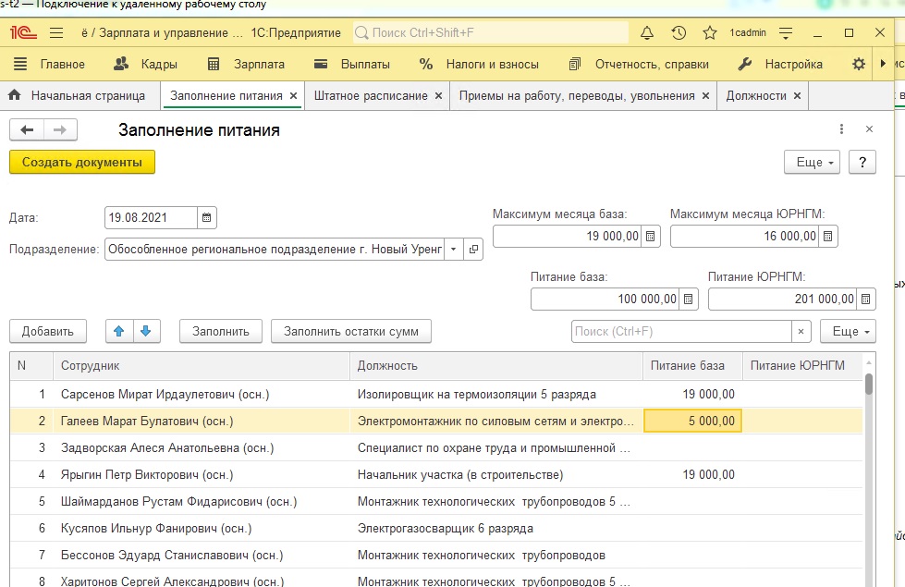Open the hamburger main menu icon
The image size is (905, 587).
tap(55, 33)
